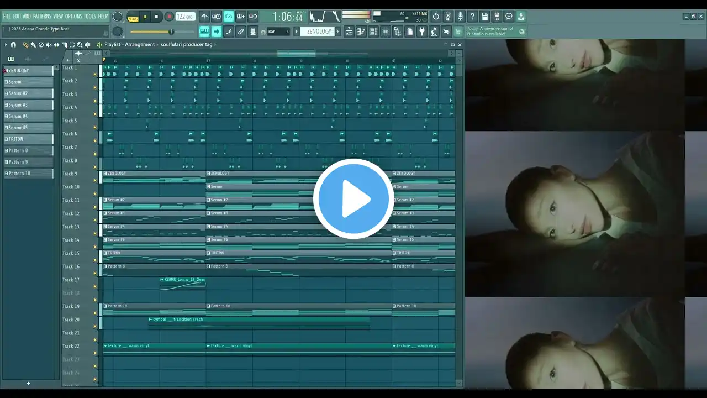Image resolution: width=707 pixels, height=398 pixels.
Task: Open the PATTERNS menu
Action: [x=42, y=17]
